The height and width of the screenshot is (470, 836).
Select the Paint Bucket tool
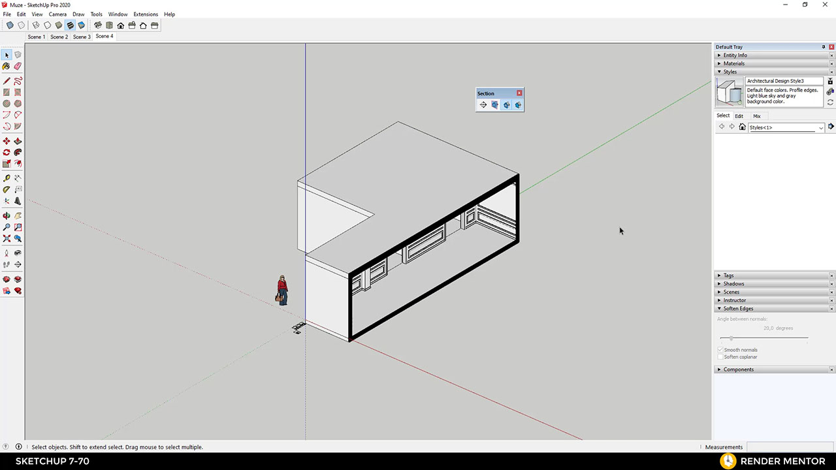point(7,66)
